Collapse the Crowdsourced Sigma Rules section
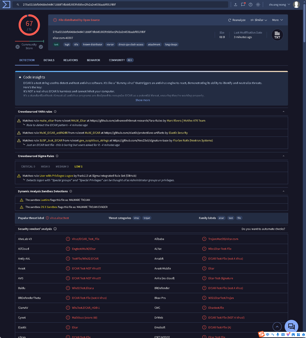This screenshot has height=338, width=306. click(x=284, y=156)
